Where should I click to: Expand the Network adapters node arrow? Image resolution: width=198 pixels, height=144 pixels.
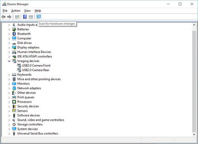click(x=9, y=89)
